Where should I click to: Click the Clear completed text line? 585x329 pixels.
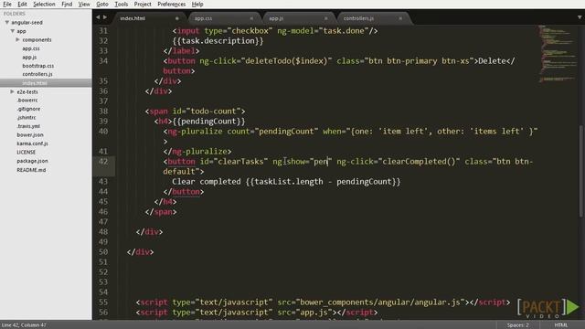(x=286, y=182)
